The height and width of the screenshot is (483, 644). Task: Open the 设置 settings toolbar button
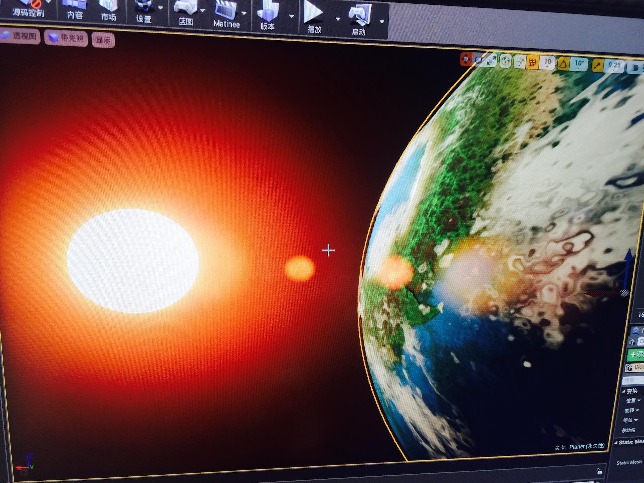[144, 11]
